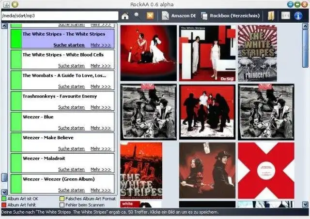The image size is (310, 219).
Task: Click the yellow round title bar button
Action: [x=15, y=4]
